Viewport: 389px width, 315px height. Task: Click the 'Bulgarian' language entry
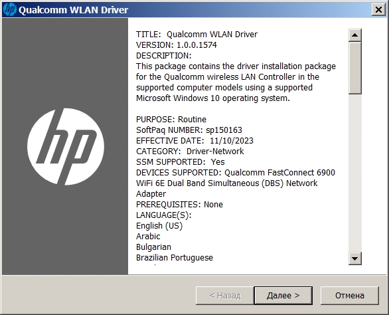[x=153, y=247]
